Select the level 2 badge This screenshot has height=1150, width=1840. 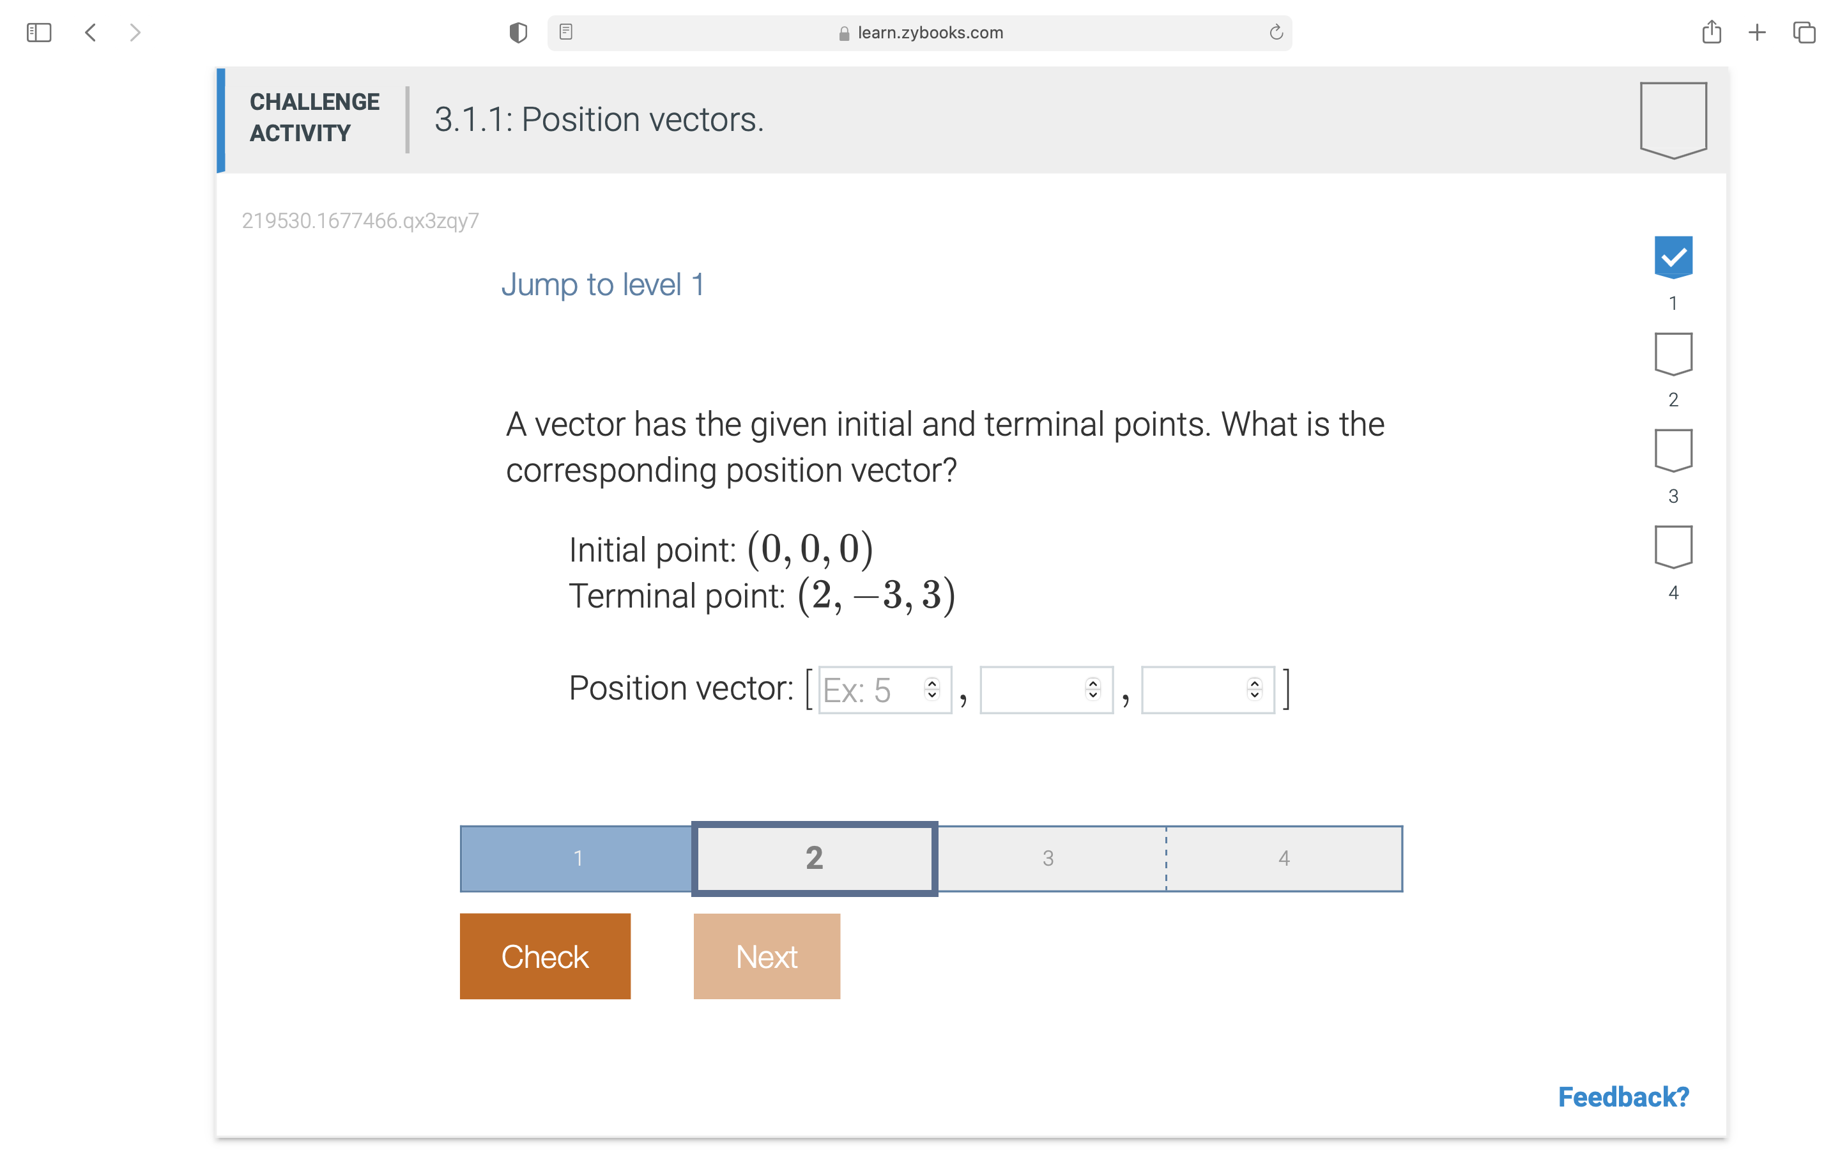[1673, 353]
